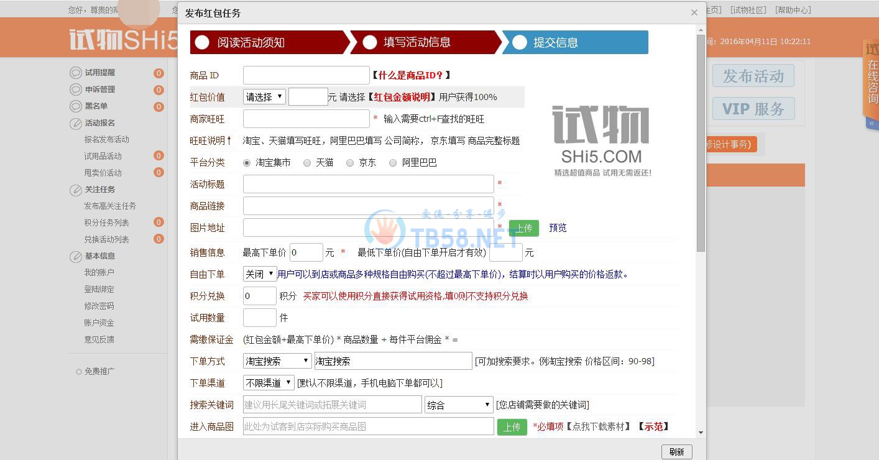This screenshot has width=879, height=460.
Task: Click the speech bubble icon beside 试用提醒
Action: pos(76,73)
